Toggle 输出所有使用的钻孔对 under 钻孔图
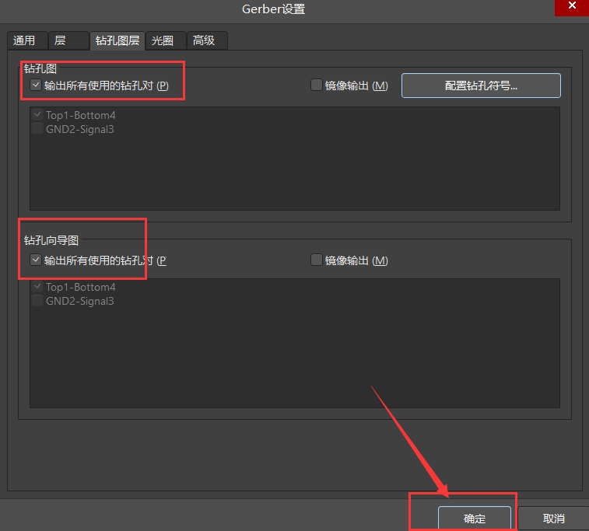 pos(36,86)
